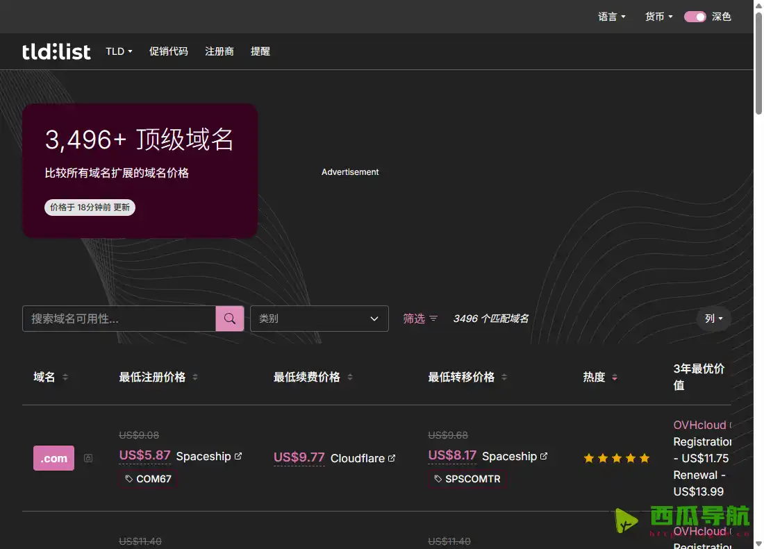
Task: Click the lock icon beside .com
Action: (x=88, y=458)
